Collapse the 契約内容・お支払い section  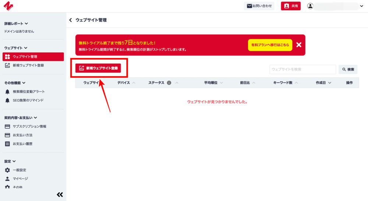[20, 118]
